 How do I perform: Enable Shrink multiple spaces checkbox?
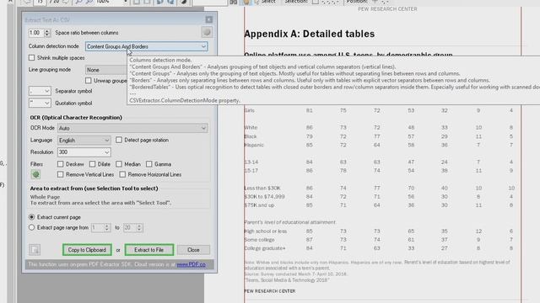coord(32,58)
